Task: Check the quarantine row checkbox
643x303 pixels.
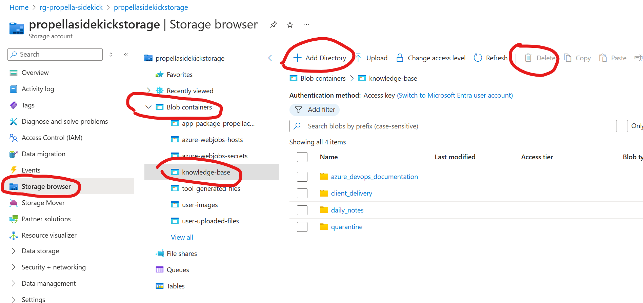Action: coord(302,227)
